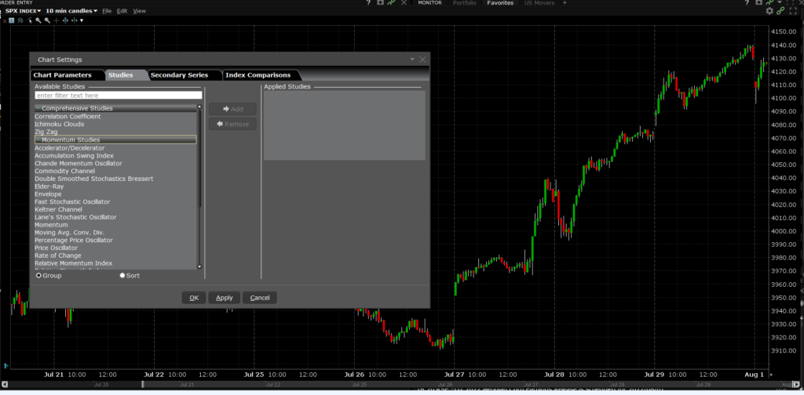
Task: Select the Sort radio button
Action: coord(122,276)
